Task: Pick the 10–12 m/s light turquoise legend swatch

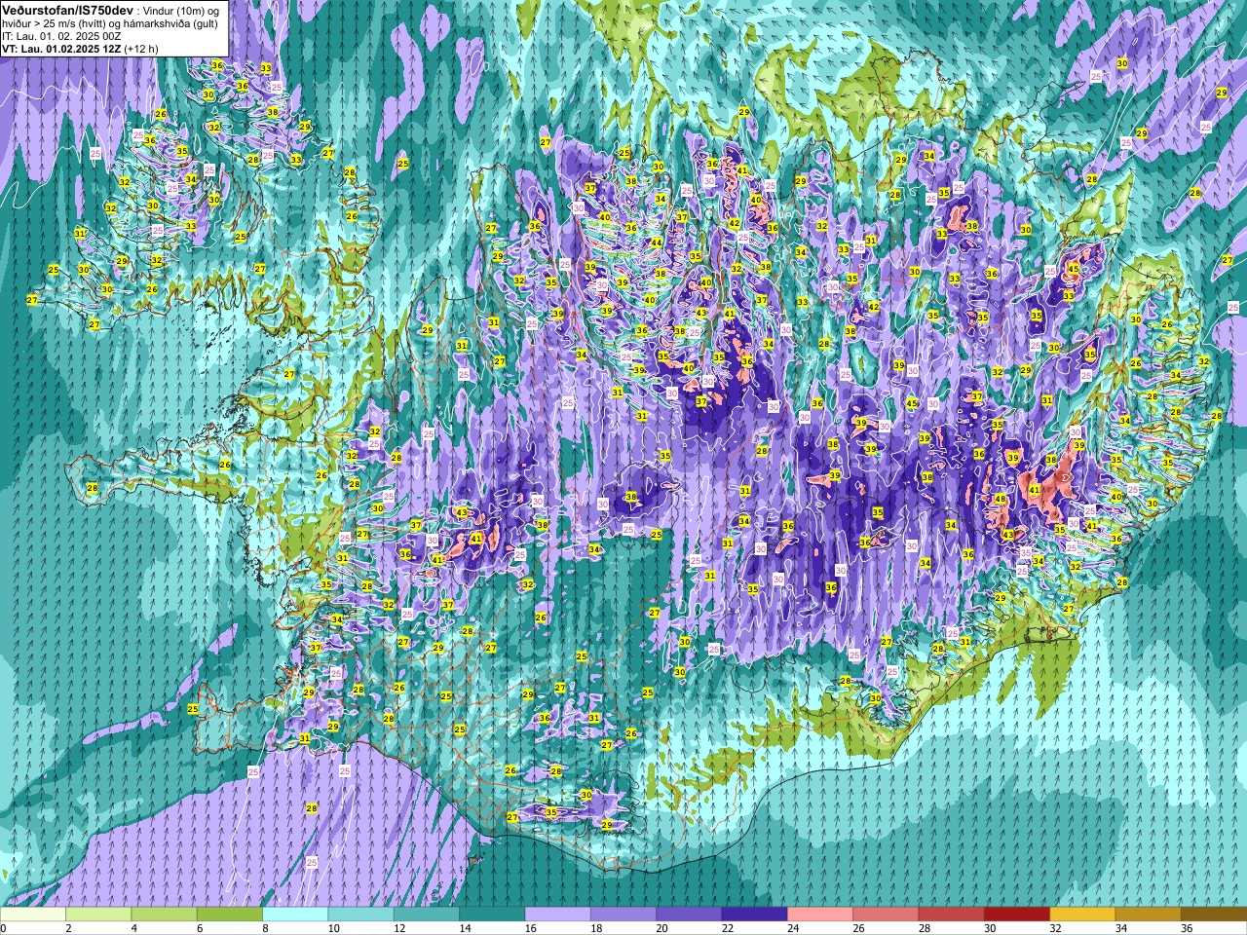Action: [360, 915]
